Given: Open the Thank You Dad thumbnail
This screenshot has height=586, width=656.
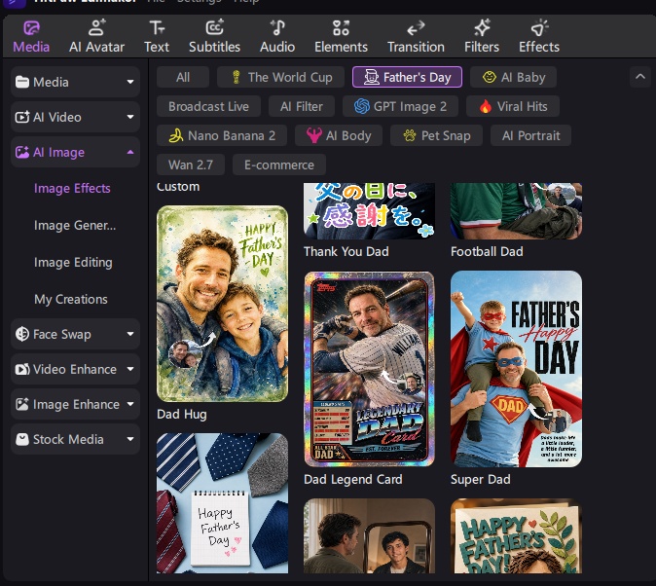Looking at the screenshot, I should [370, 211].
